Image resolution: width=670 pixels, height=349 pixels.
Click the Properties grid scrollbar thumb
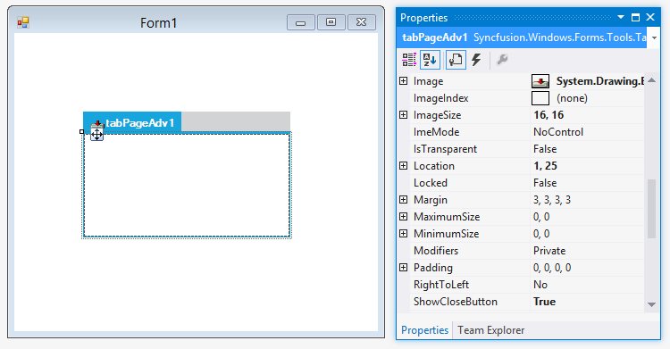[x=651, y=209]
